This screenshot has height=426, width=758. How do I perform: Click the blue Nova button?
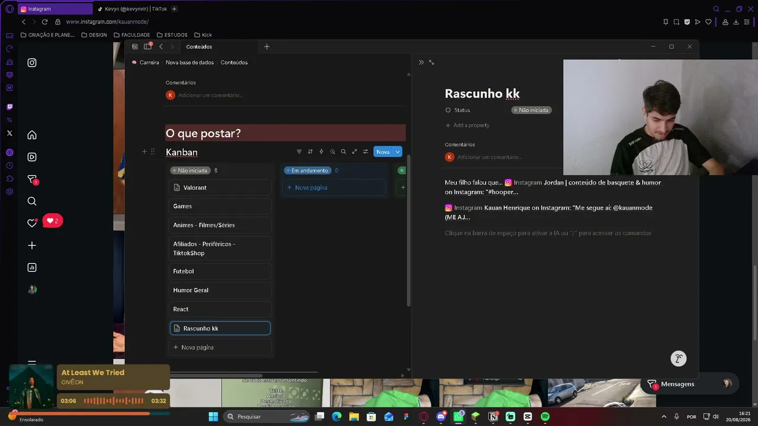pos(383,152)
